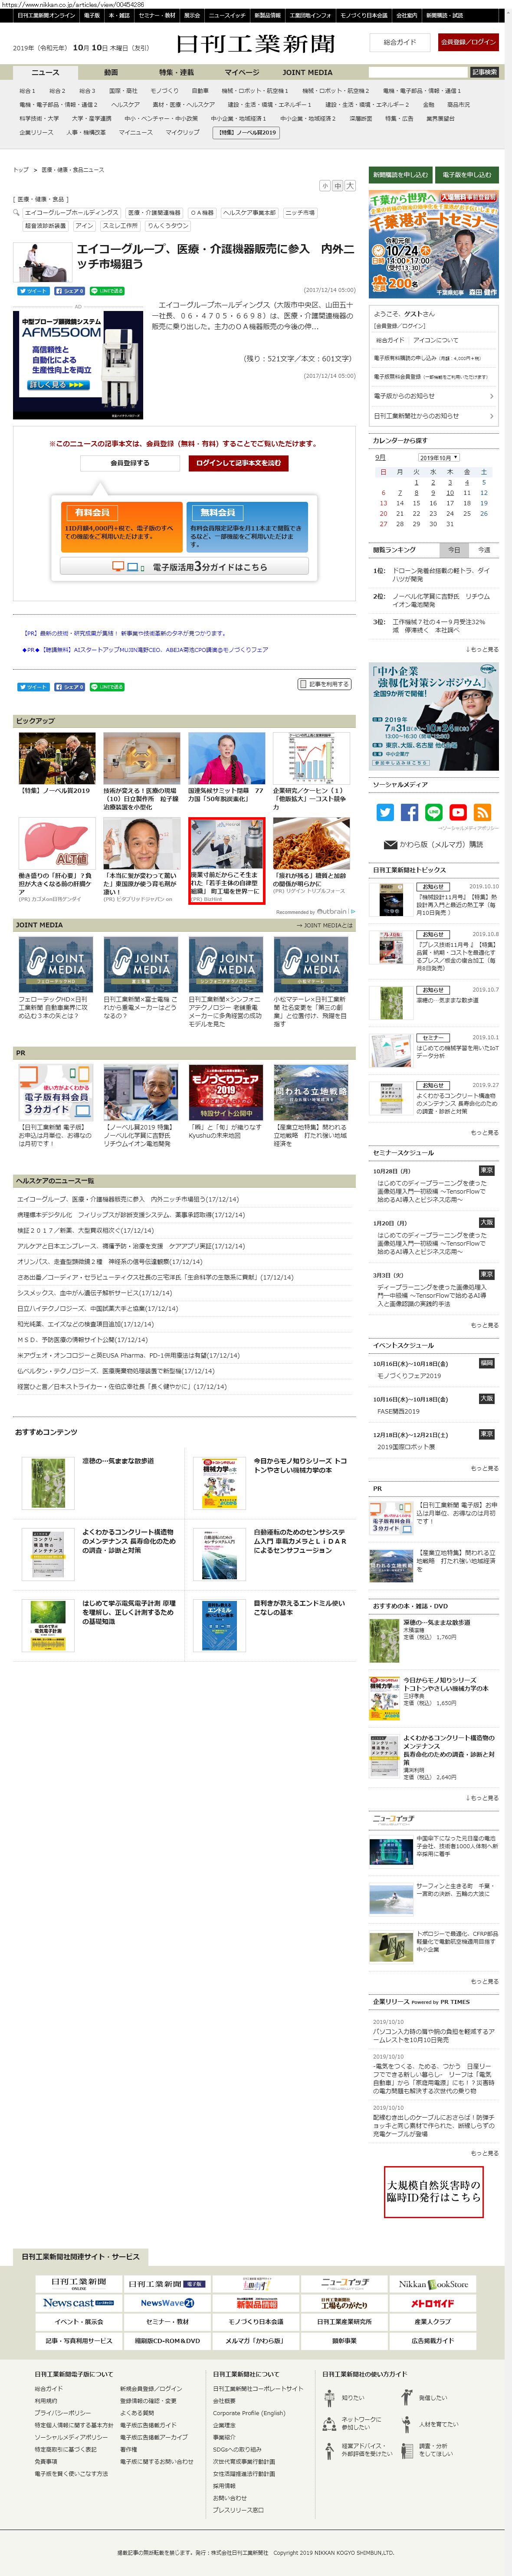
Task: Click ツイート button under the article headline
Action: (33, 291)
